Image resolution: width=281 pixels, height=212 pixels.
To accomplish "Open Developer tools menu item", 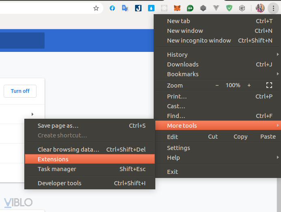I will click(x=60, y=183).
